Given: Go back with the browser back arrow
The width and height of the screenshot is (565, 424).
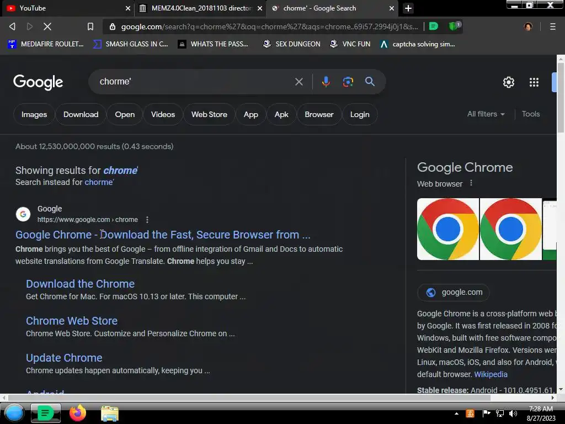Looking at the screenshot, I should click(12, 26).
